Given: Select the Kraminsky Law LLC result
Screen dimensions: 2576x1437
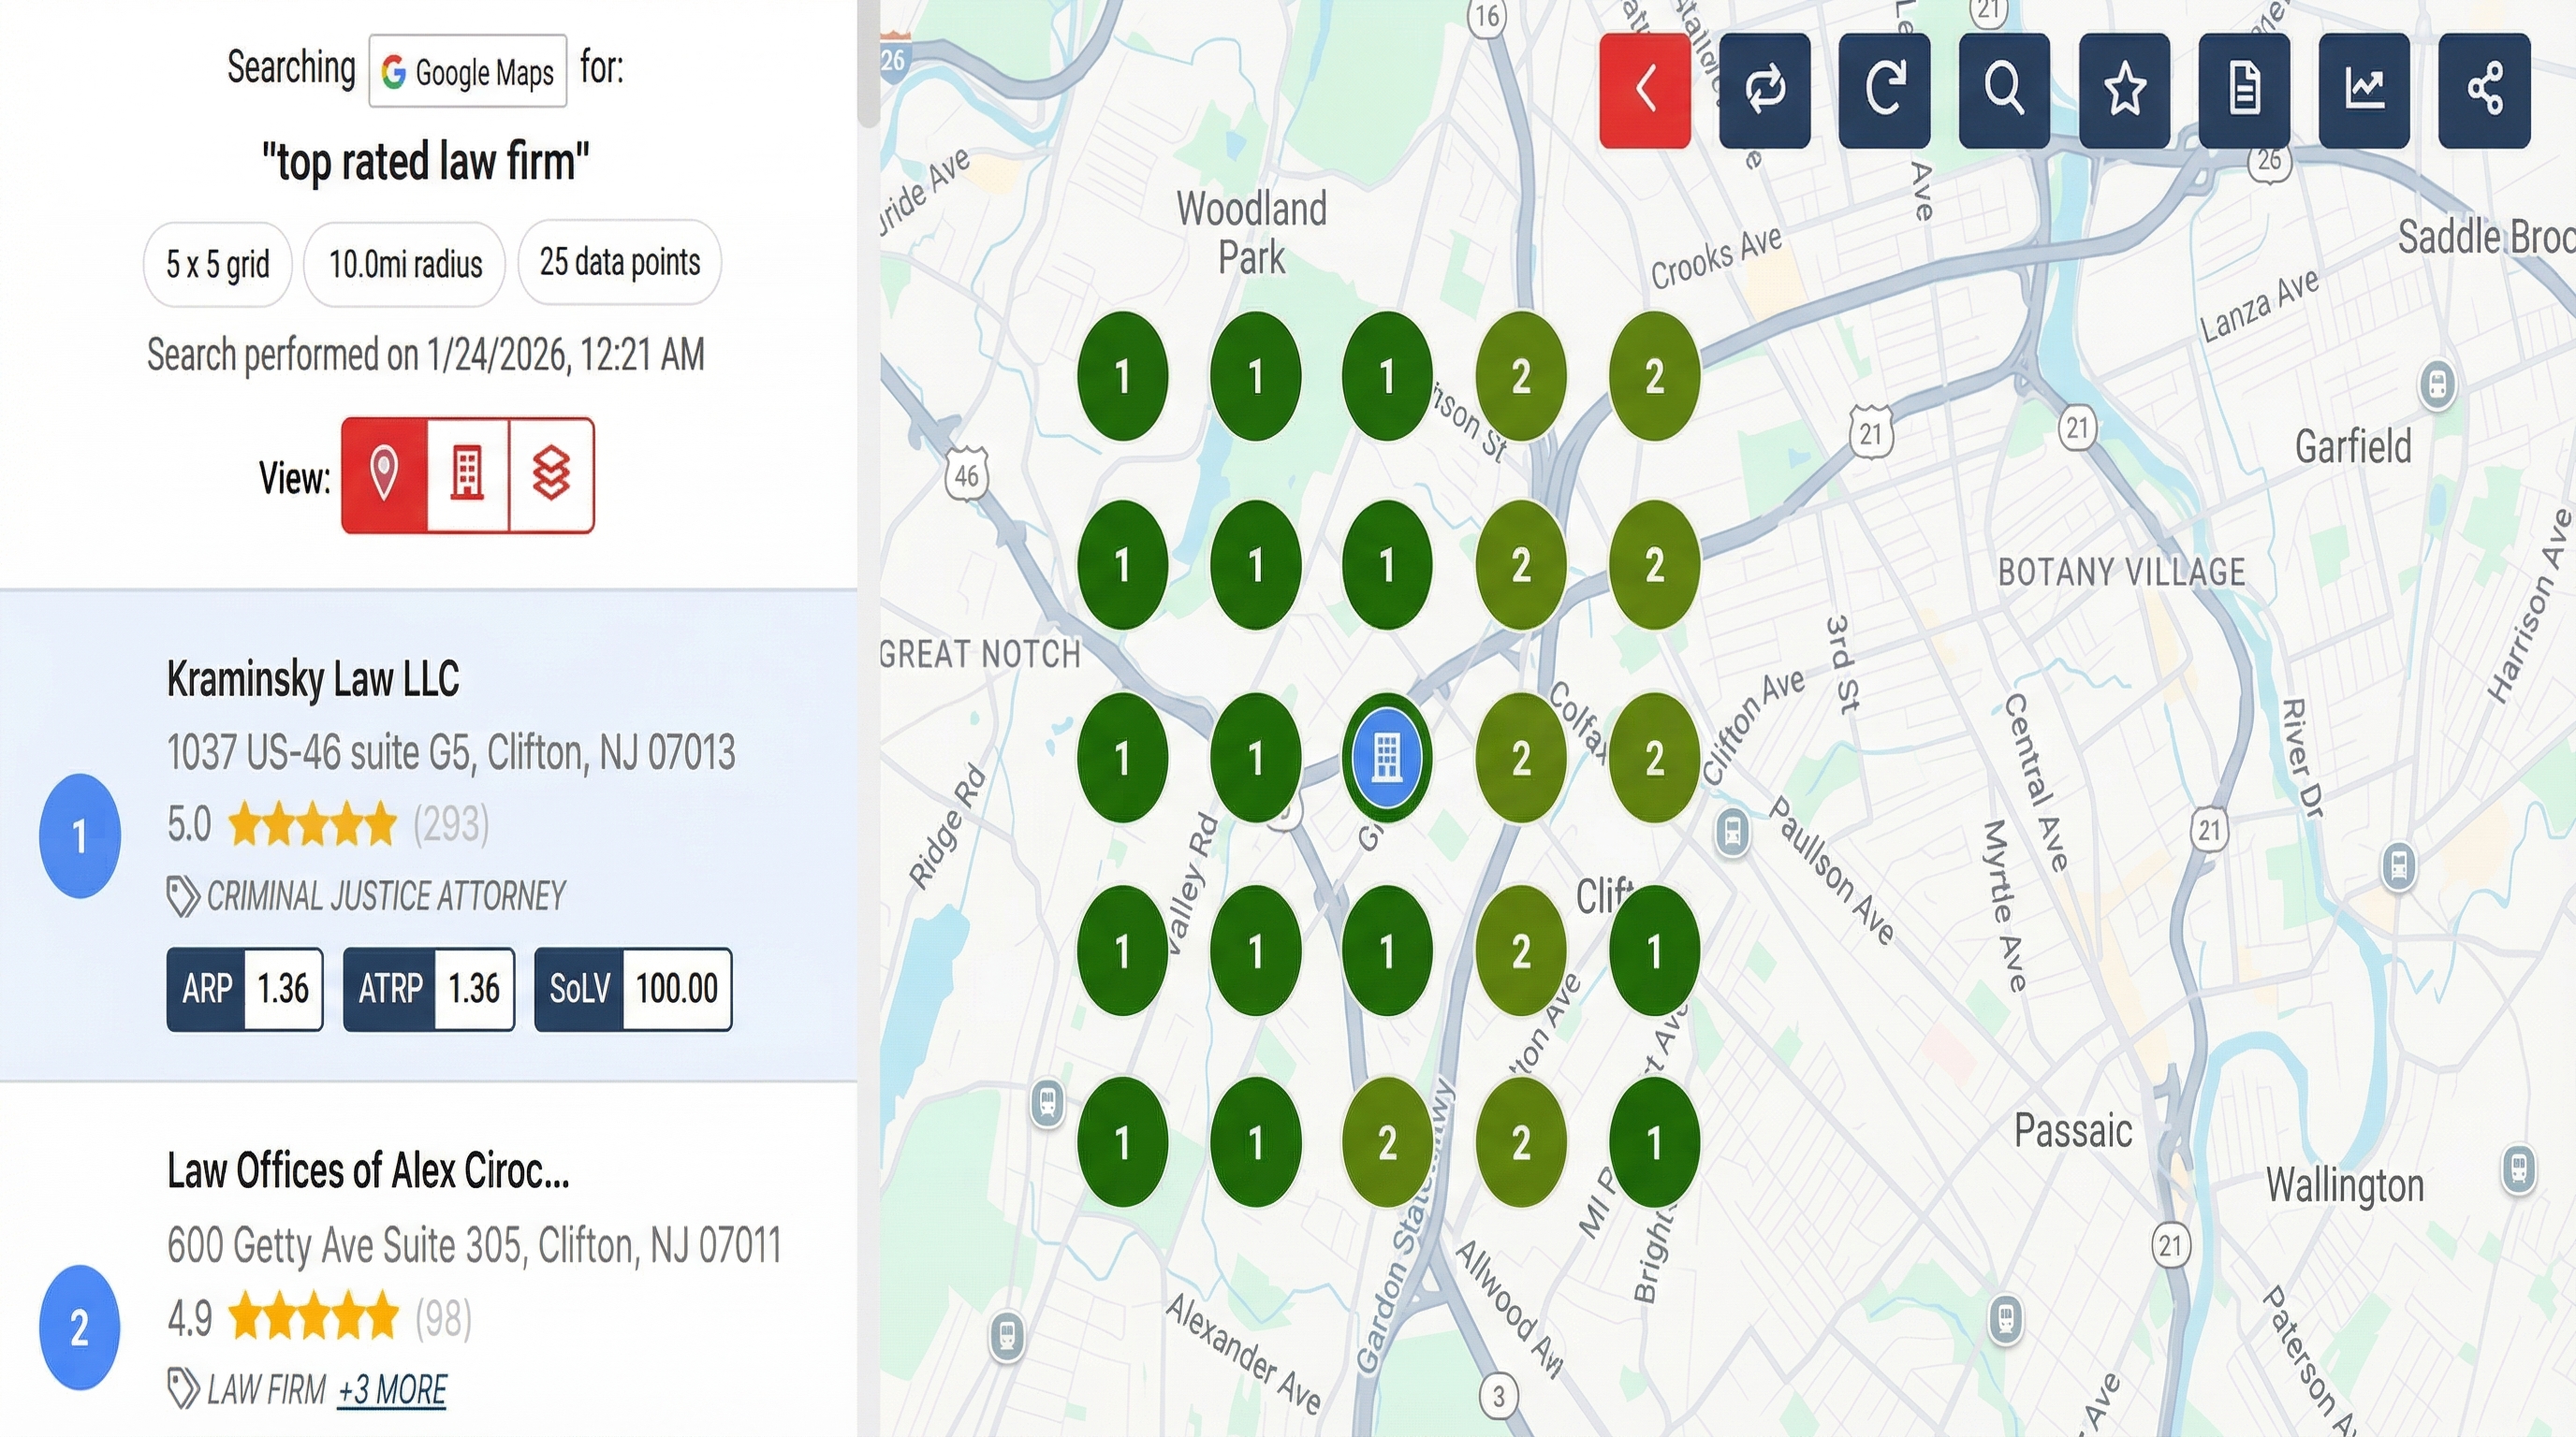Looking at the screenshot, I should (x=313, y=678).
